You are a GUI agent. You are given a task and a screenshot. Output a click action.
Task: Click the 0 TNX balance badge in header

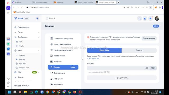click(156, 26)
